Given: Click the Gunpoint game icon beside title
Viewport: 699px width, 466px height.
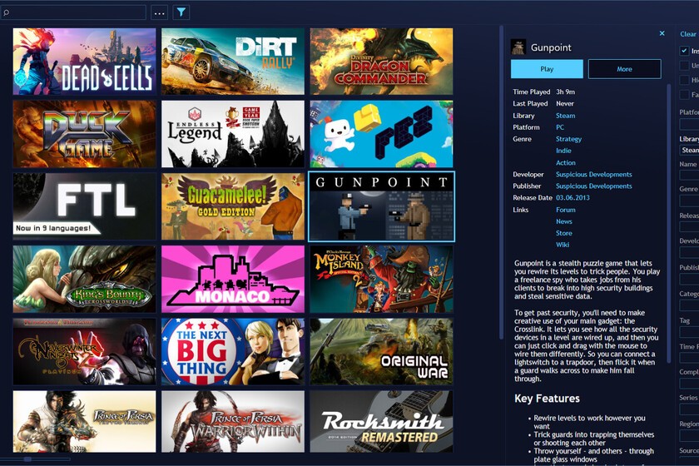Looking at the screenshot, I should [518, 47].
